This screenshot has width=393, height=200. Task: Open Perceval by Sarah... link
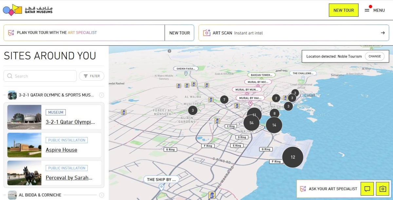(69, 178)
